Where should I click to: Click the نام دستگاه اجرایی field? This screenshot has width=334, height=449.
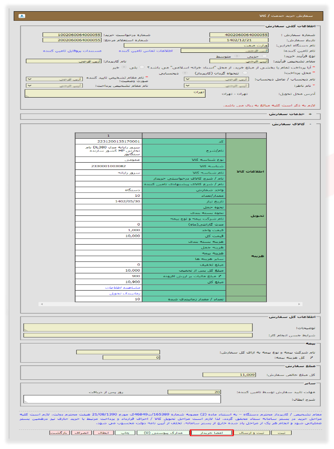coord(196,45)
